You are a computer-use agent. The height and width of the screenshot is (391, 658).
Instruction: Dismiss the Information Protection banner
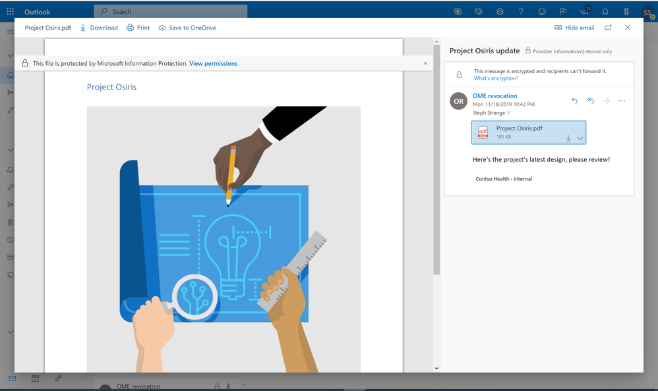[425, 63]
